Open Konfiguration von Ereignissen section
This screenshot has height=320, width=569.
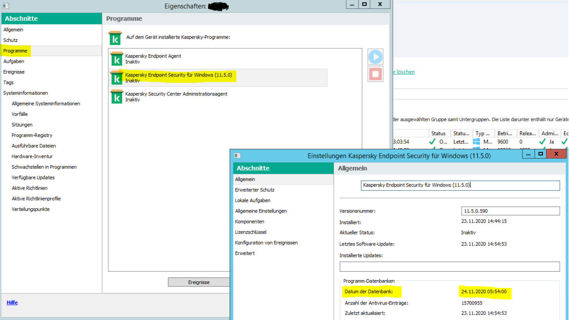[266, 243]
